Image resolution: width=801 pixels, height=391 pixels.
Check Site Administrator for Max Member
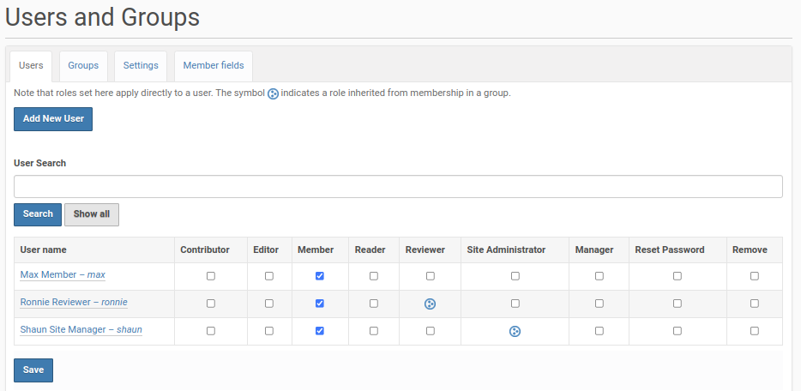515,276
